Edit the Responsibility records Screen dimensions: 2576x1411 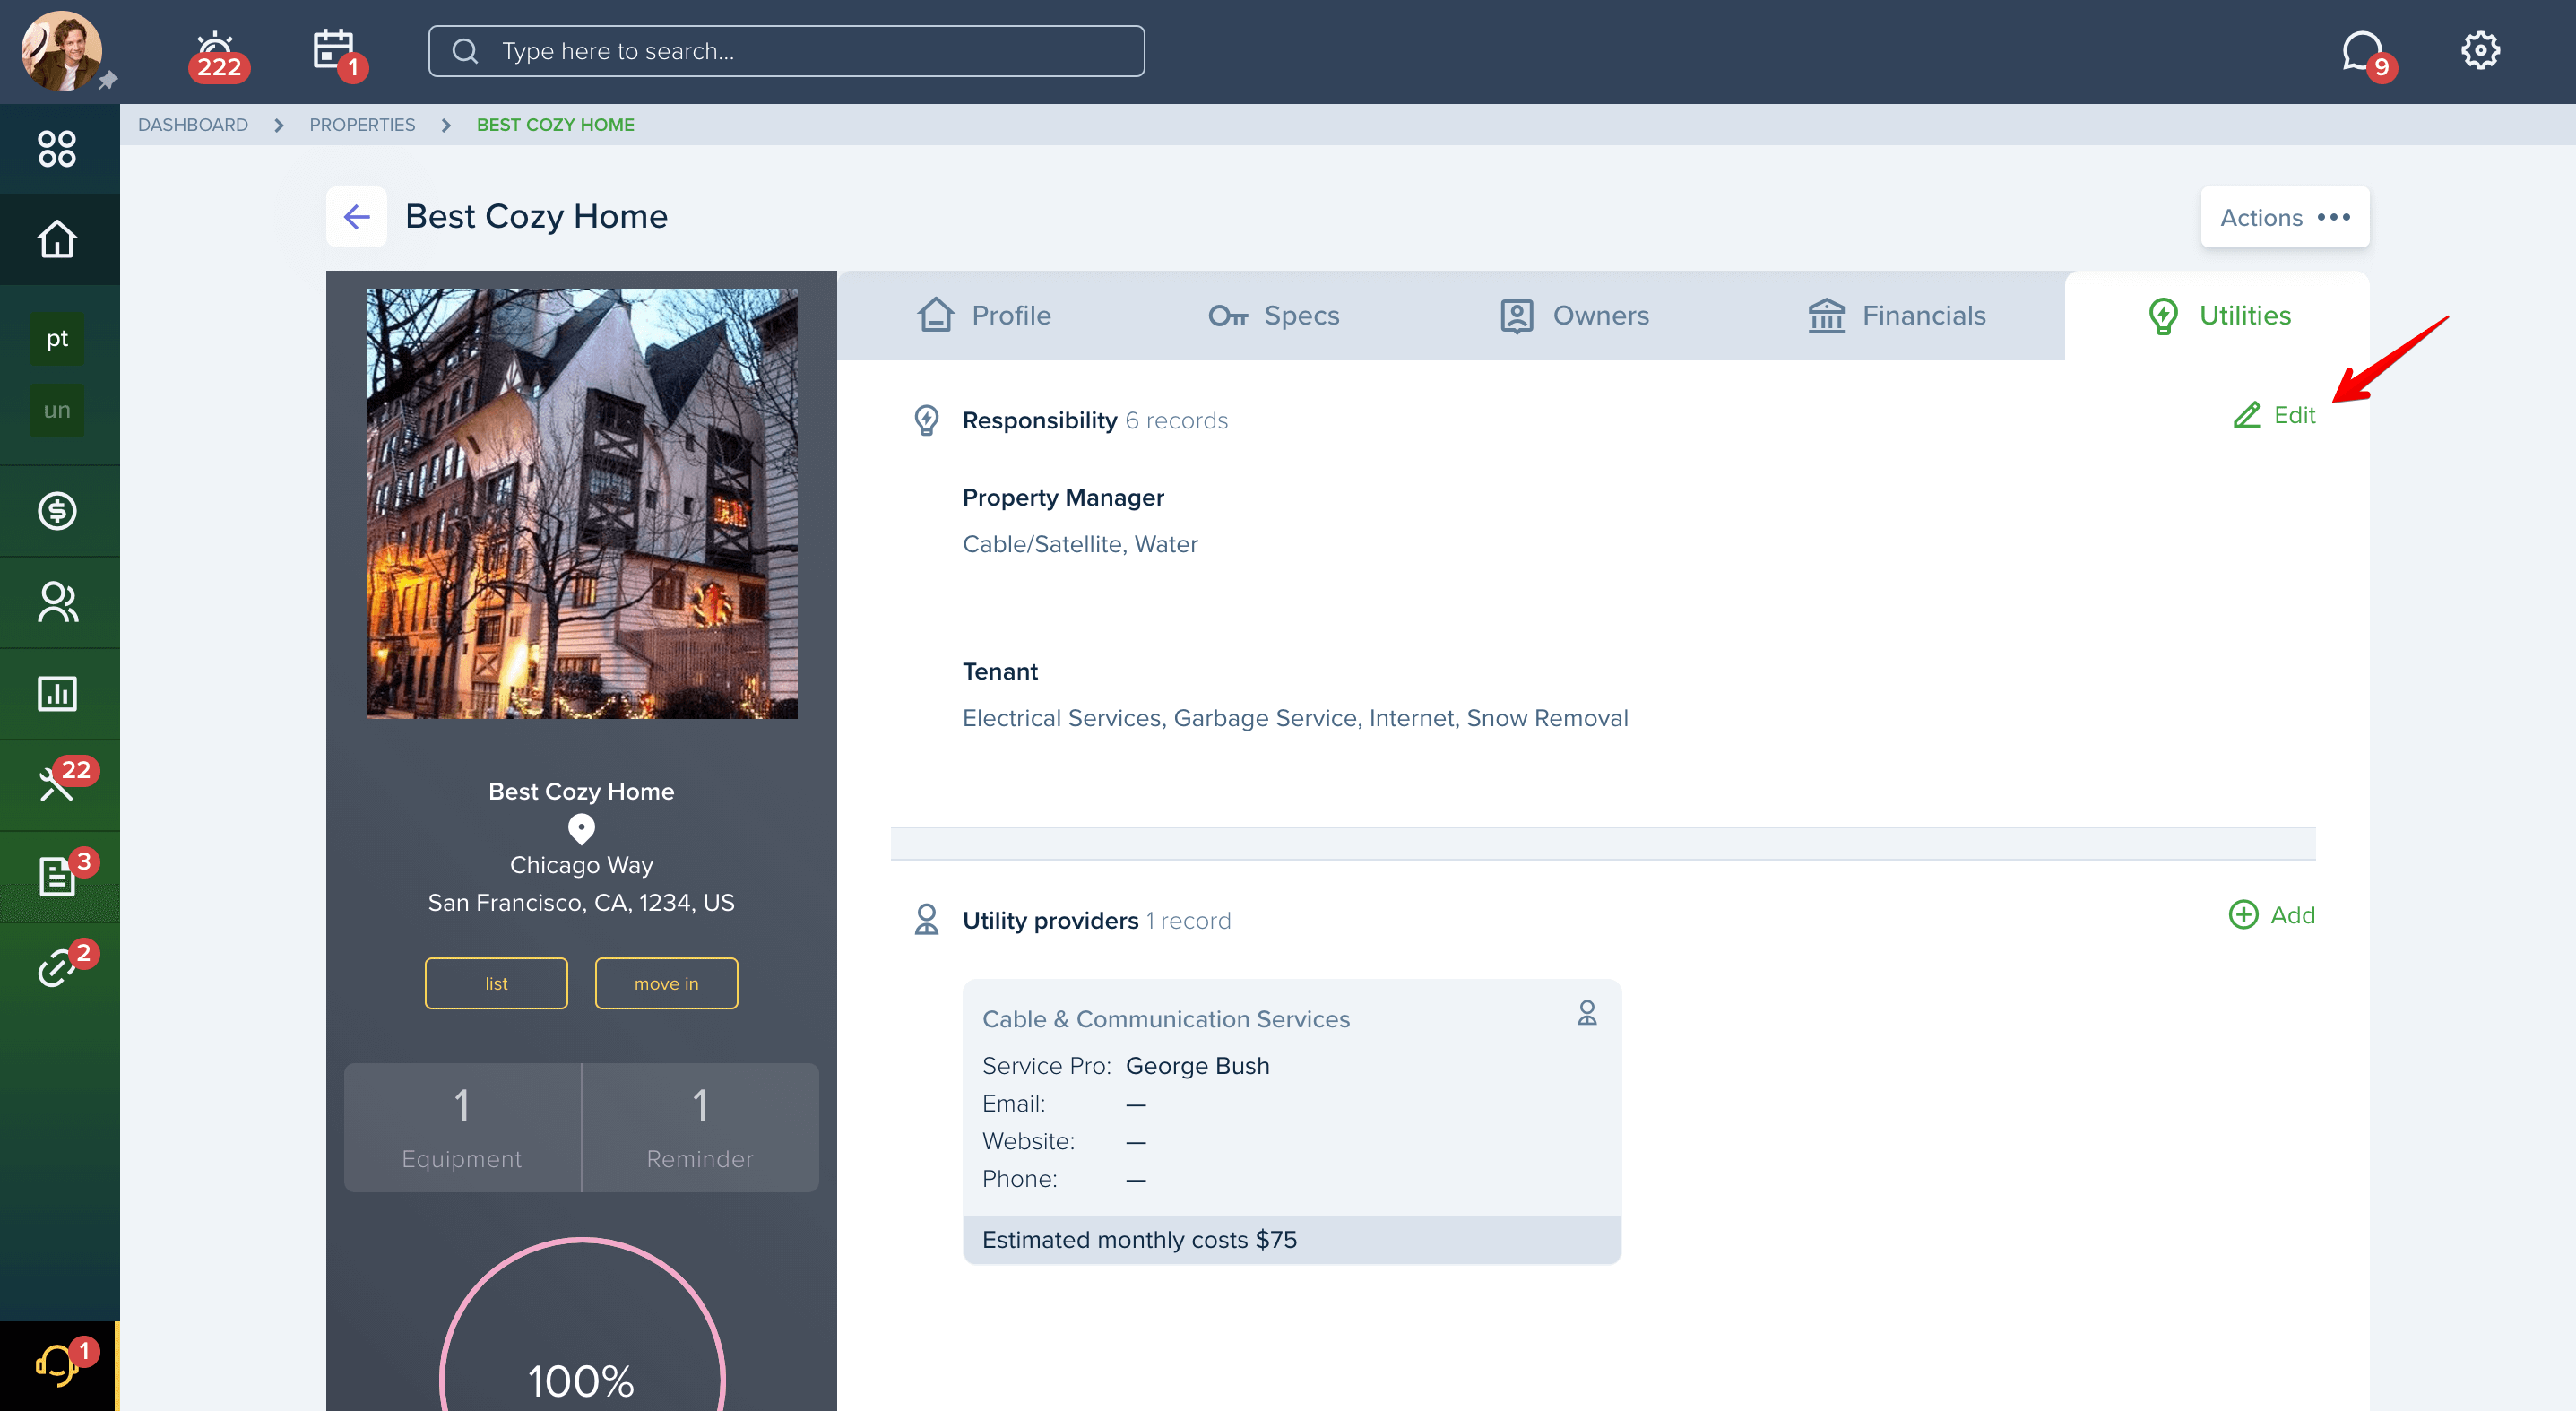[2274, 415]
